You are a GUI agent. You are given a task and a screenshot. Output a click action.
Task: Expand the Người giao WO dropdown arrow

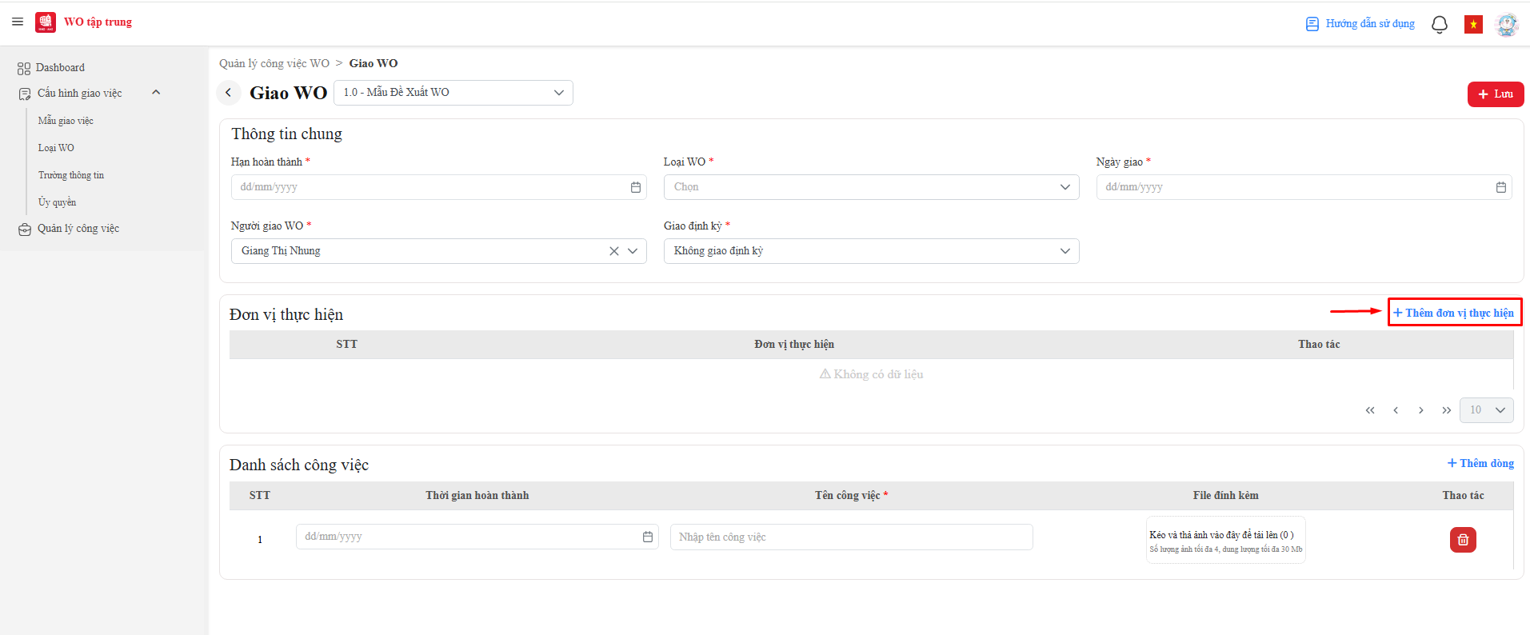633,251
